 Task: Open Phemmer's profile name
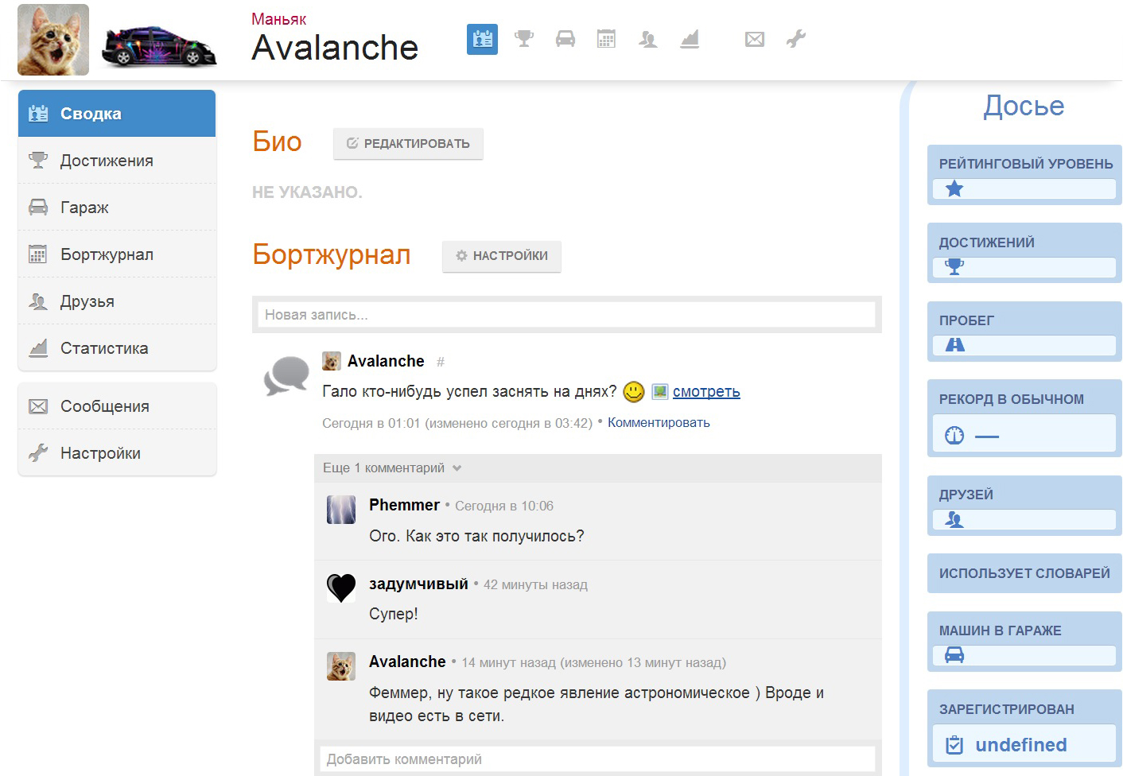click(x=404, y=505)
